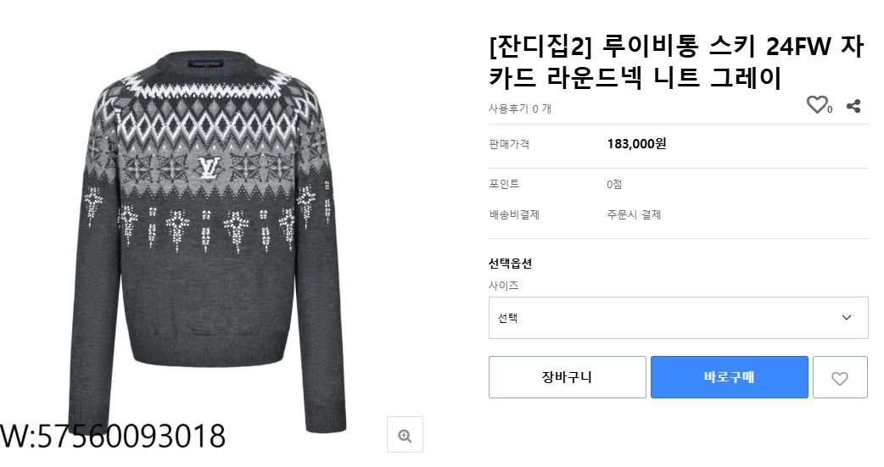Click the 0점 points value

(x=614, y=184)
